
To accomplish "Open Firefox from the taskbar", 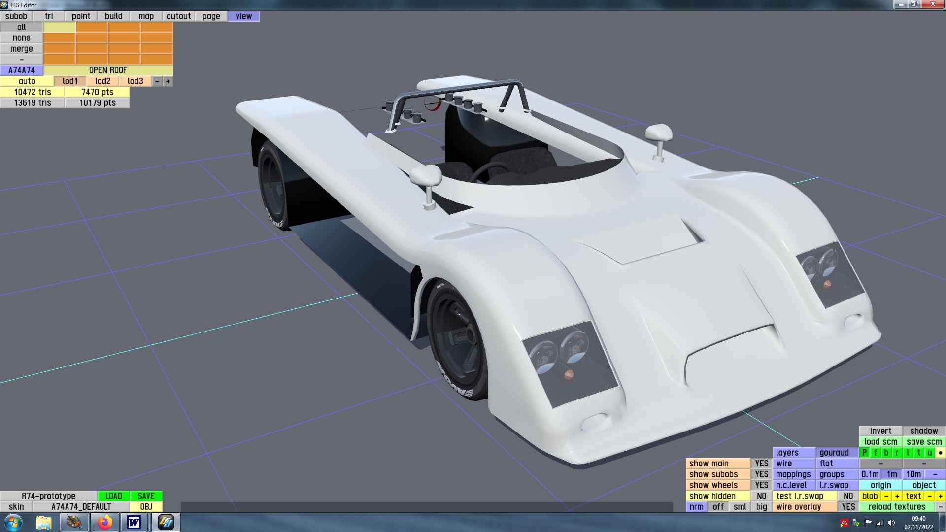I will [104, 522].
